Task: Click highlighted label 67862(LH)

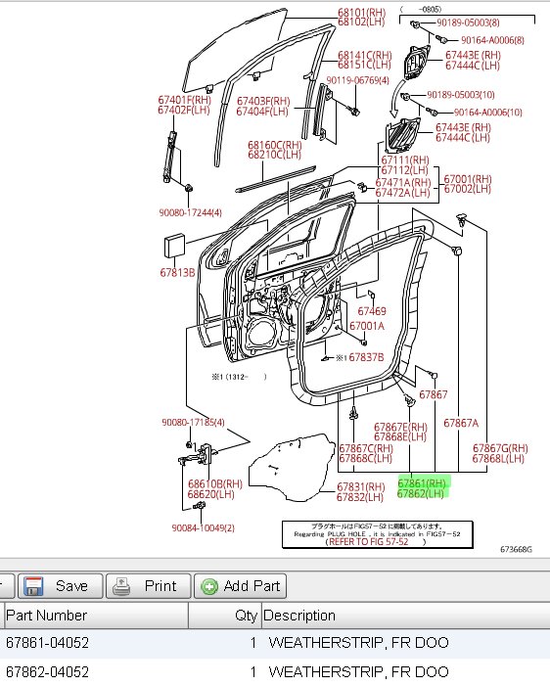Action: 421,493
